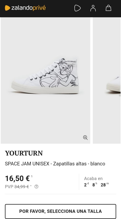121x219 pixels.
Task: Click the PVP info question mark icon
Action: click(x=36, y=187)
